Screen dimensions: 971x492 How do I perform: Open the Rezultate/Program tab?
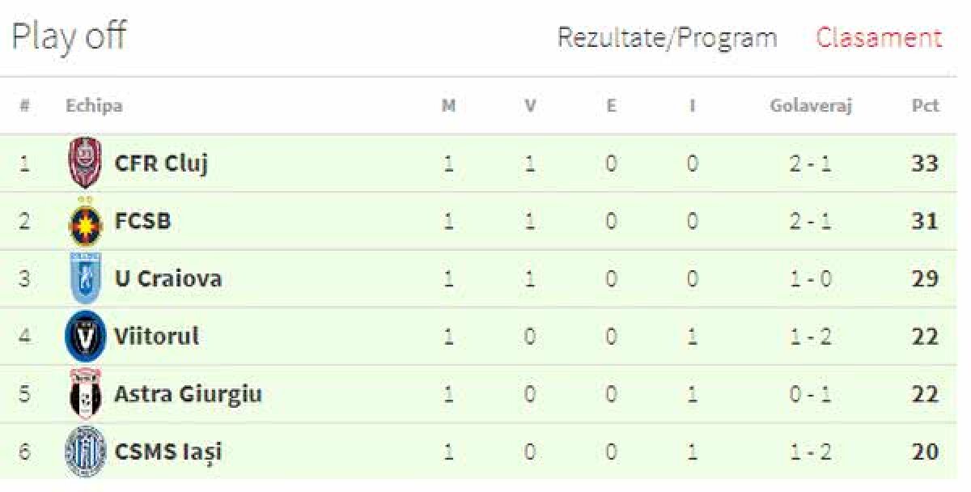tap(667, 38)
